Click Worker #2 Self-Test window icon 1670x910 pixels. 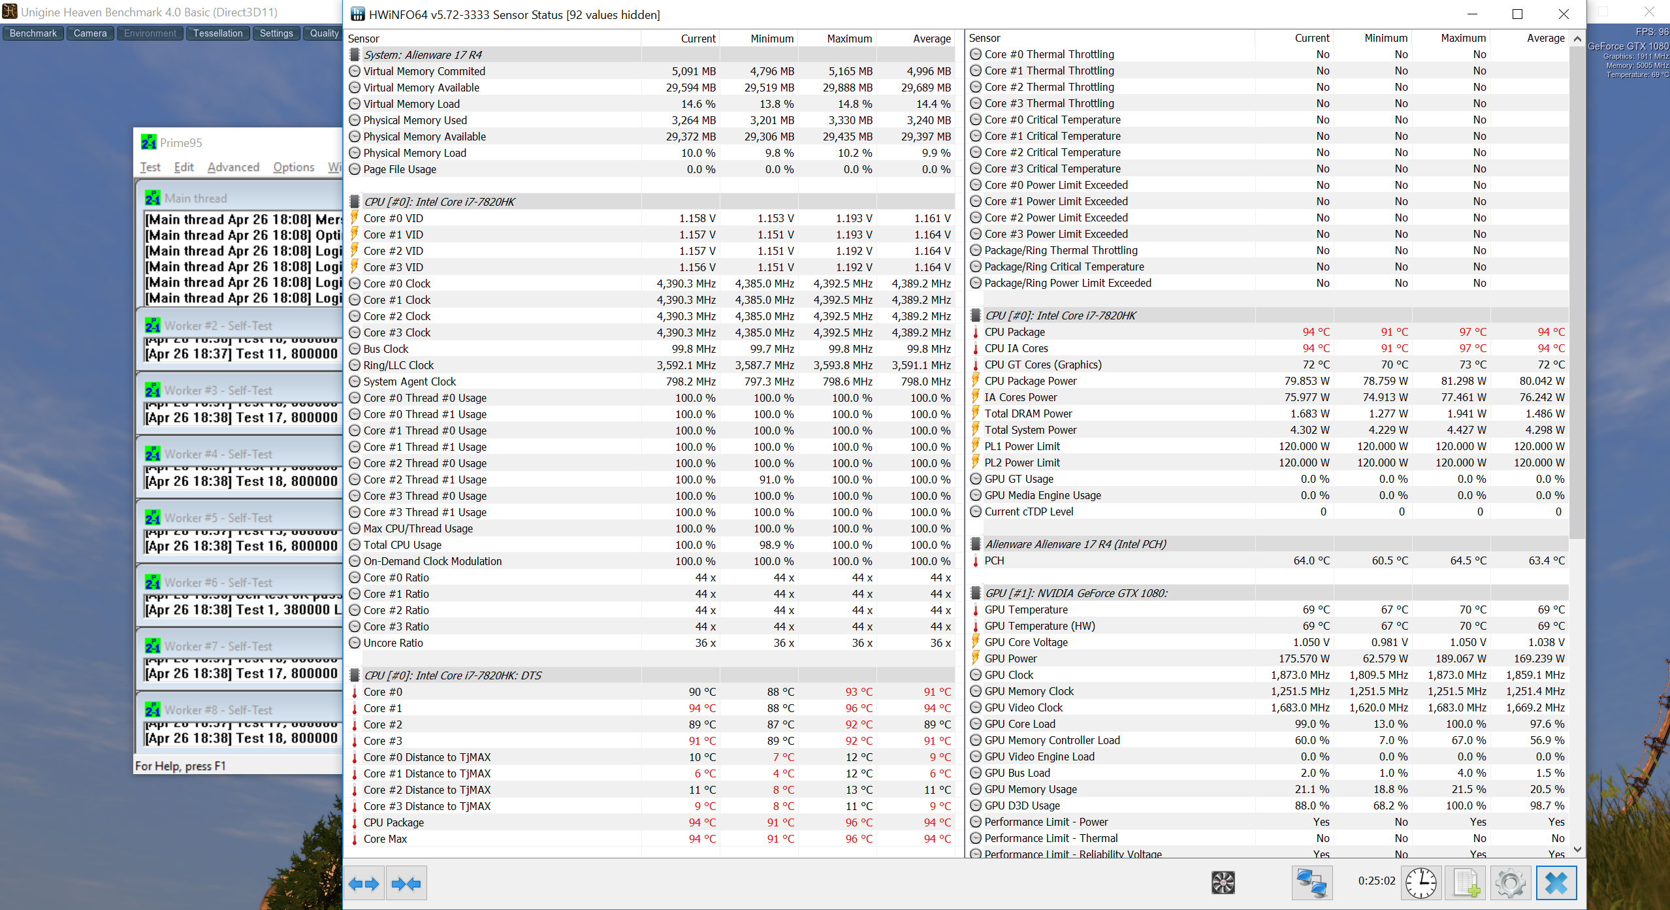click(153, 325)
